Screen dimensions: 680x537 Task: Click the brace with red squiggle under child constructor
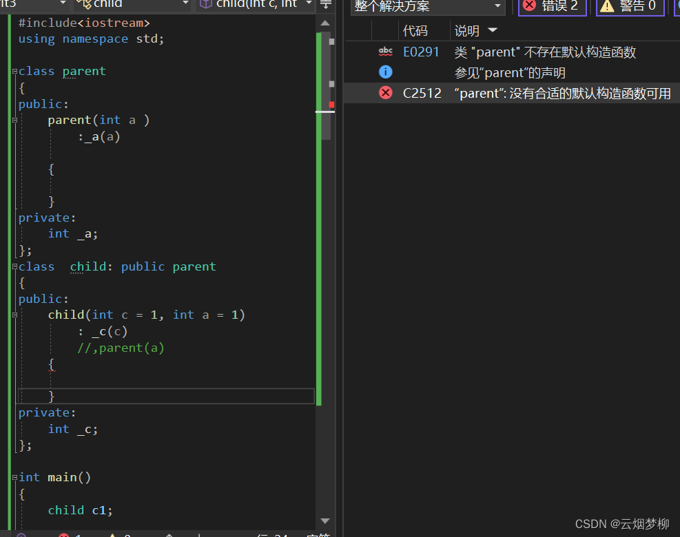tap(51, 364)
